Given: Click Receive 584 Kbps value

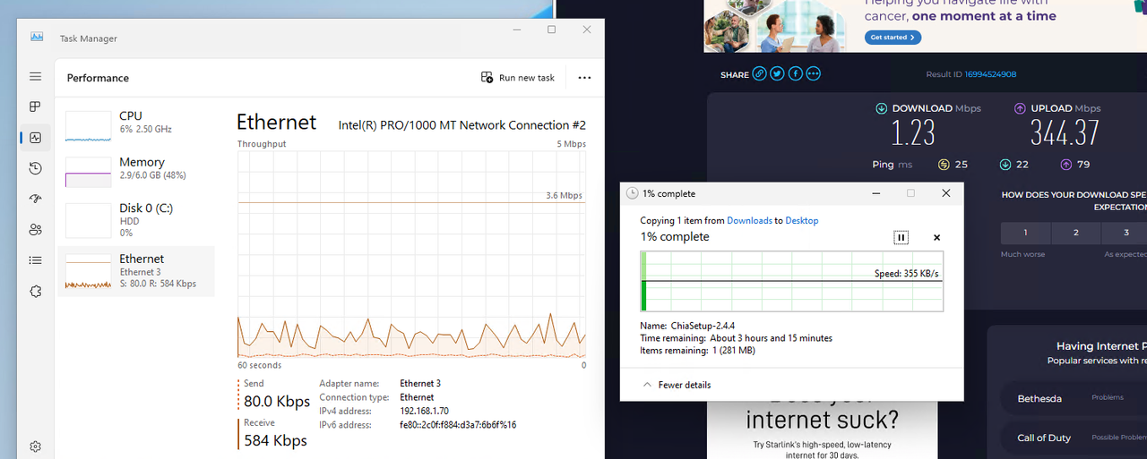Looking at the screenshot, I should coord(275,440).
